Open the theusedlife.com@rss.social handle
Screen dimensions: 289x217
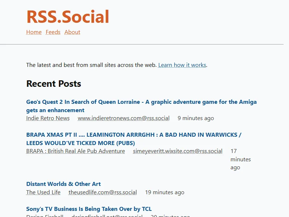(103, 192)
